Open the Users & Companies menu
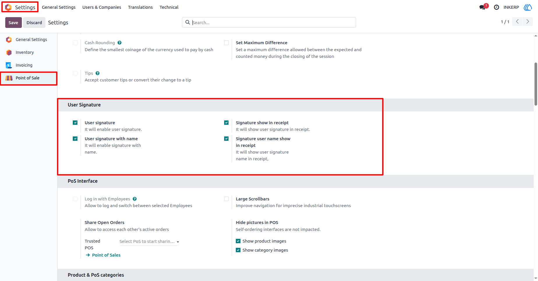 click(102, 7)
